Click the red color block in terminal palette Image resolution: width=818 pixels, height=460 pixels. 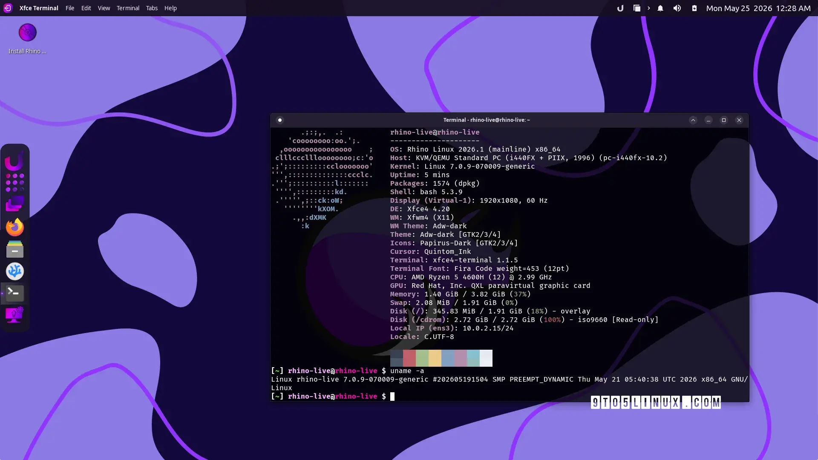point(409,358)
